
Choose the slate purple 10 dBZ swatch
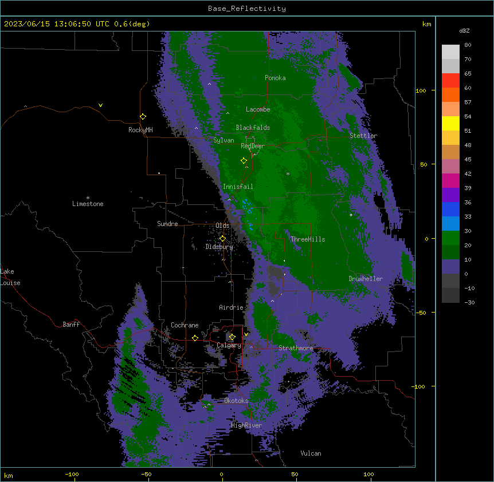coord(450,267)
